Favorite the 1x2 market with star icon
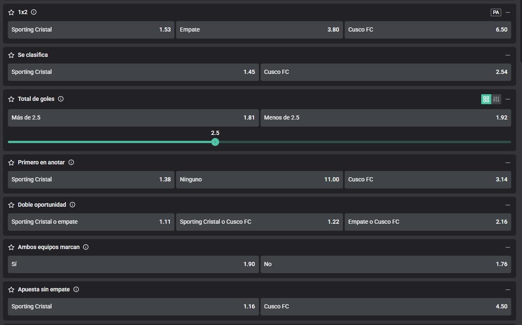The image size is (522, 325). 11,12
